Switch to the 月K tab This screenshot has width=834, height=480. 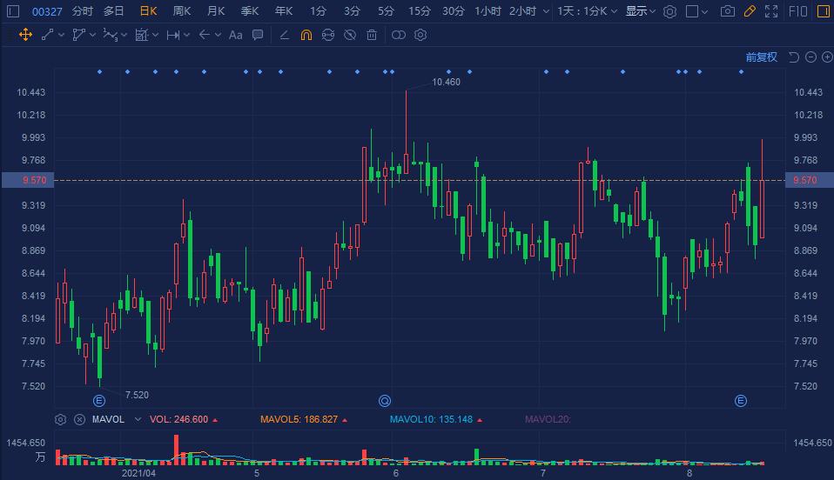pos(216,11)
